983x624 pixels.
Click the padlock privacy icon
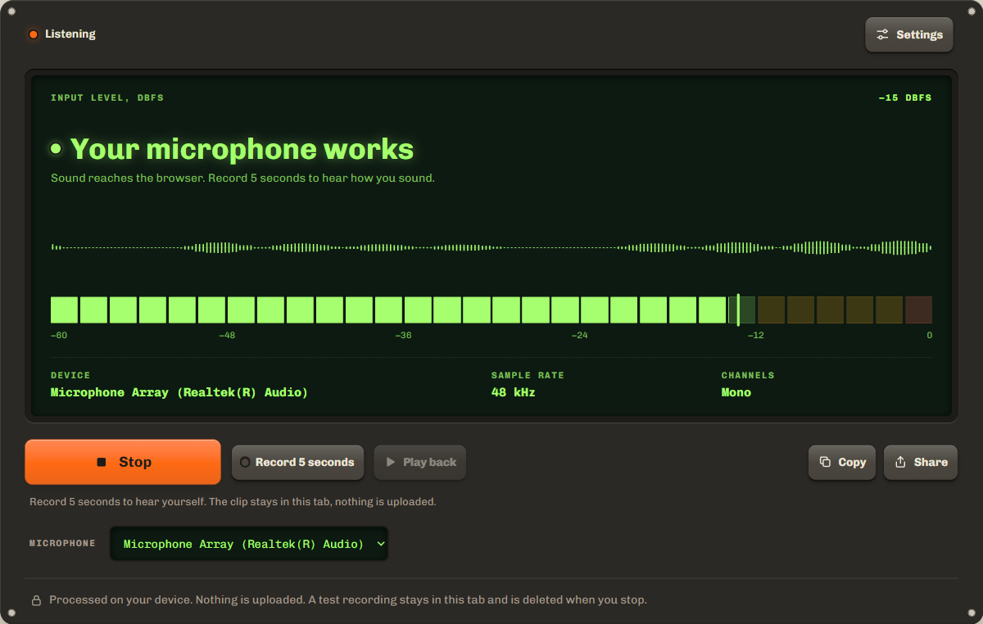point(36,600)
